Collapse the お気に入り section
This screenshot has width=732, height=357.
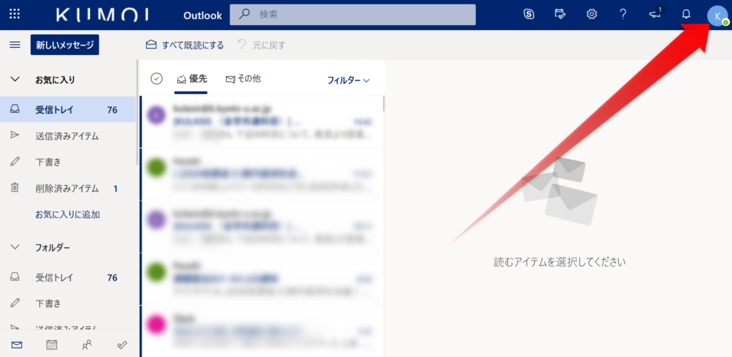point(16,80)
